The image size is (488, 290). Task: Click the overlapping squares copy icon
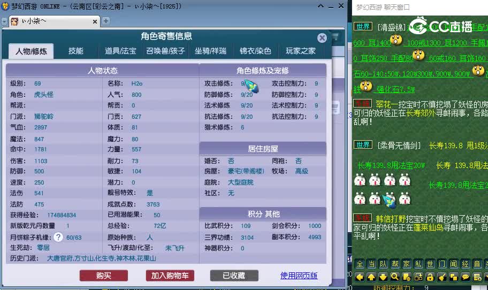pyautogui.click(x=453, y=277)
